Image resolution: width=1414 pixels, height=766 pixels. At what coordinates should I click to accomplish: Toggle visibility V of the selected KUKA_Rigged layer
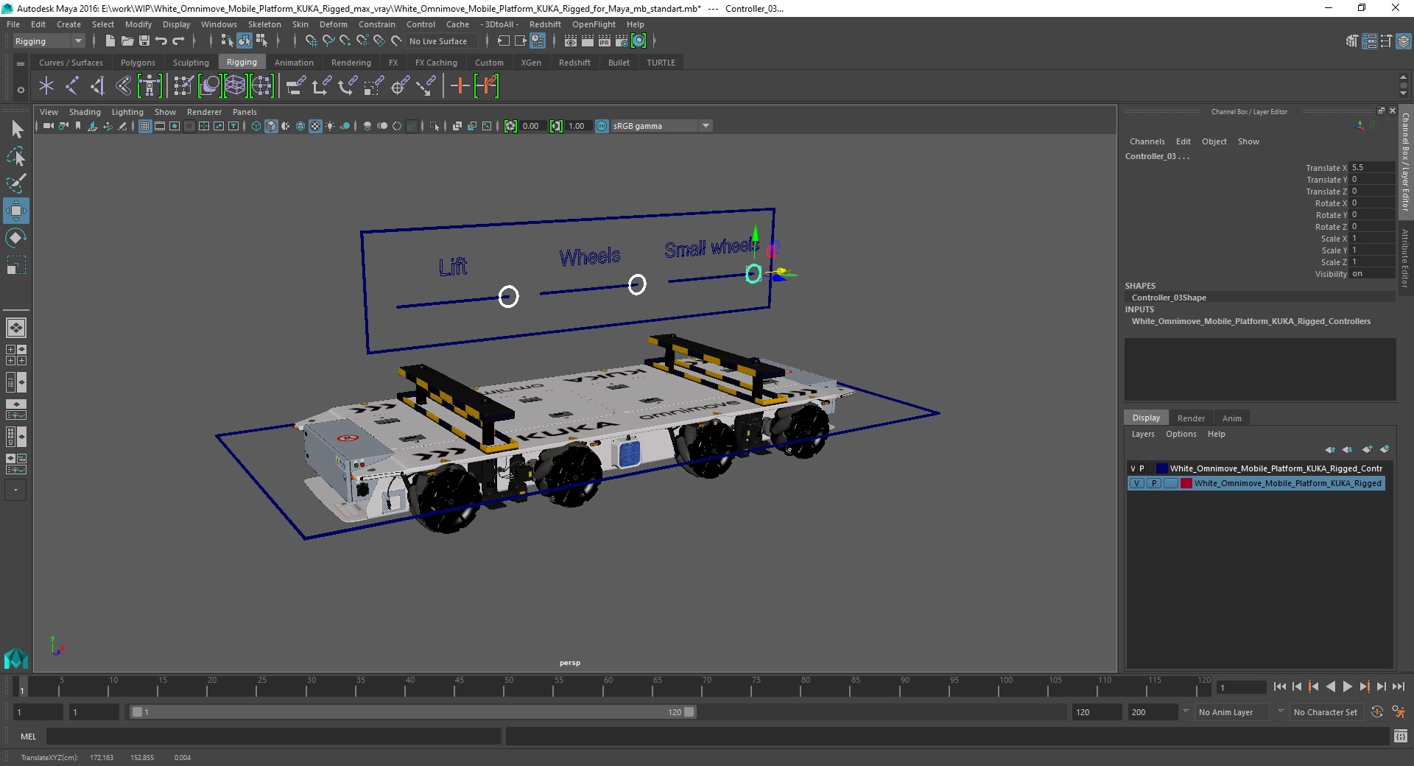click(x=1137, y=483)
